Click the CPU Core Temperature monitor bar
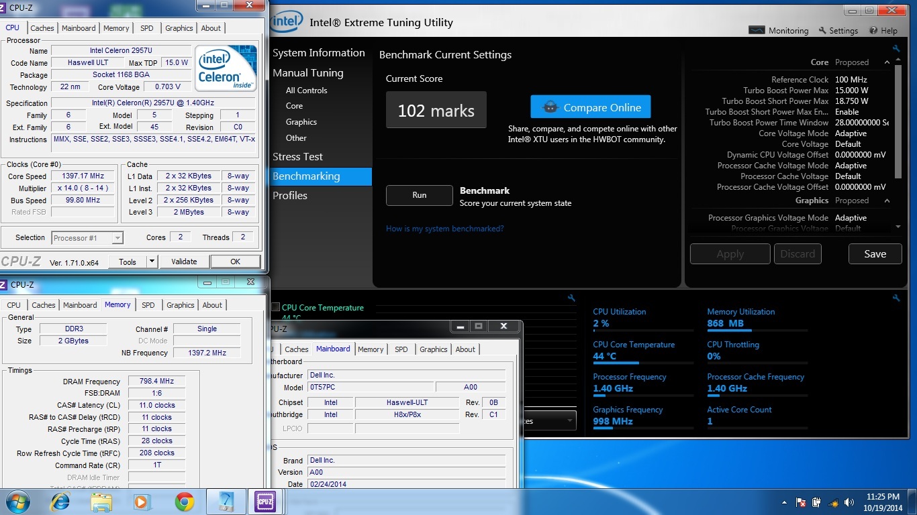The width and height of the screenshot is (917, 515). 643,363
